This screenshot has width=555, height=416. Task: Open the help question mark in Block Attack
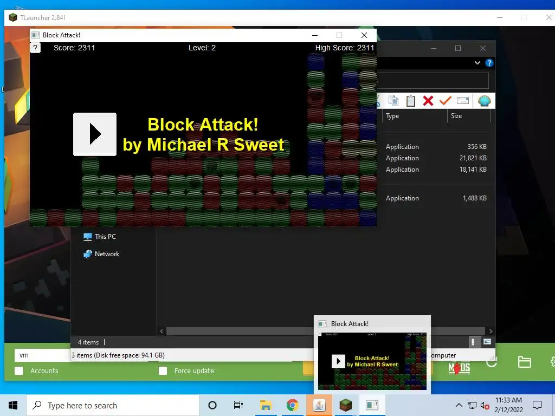click(x=35, y=48)
